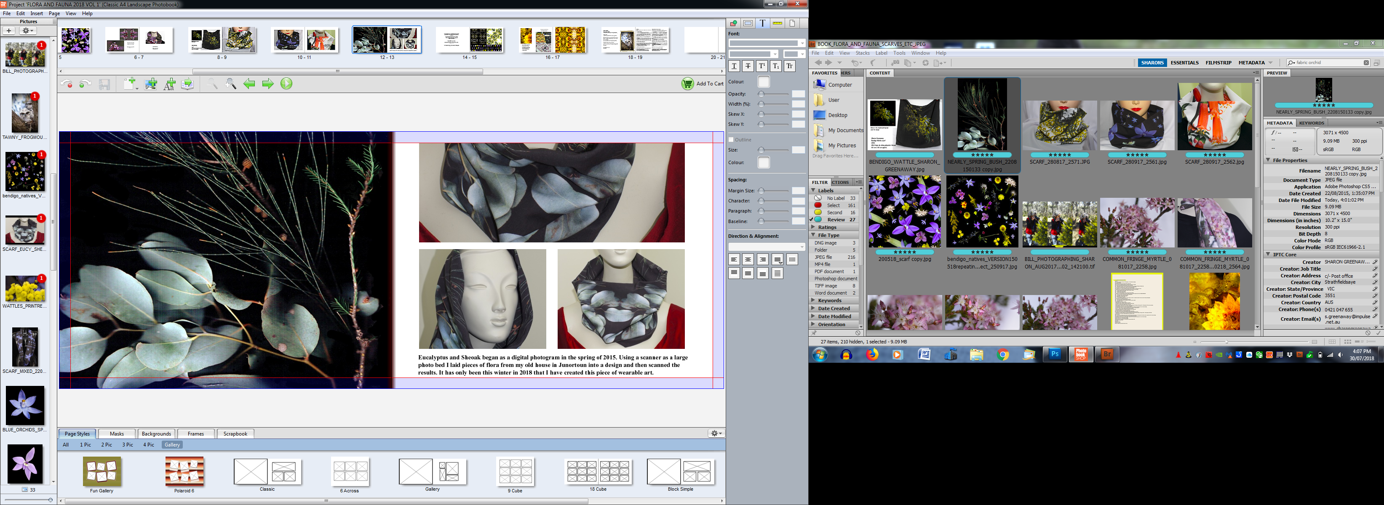The height and width of the screenshot is (505, 1384).
Task: Click the add new page icon
Action: click(x=130, y=84)
